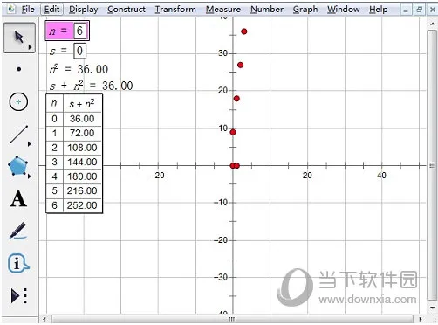Select the s + n² = 36.00 calculation
This screenshot has height=325, width=438.
91,86
